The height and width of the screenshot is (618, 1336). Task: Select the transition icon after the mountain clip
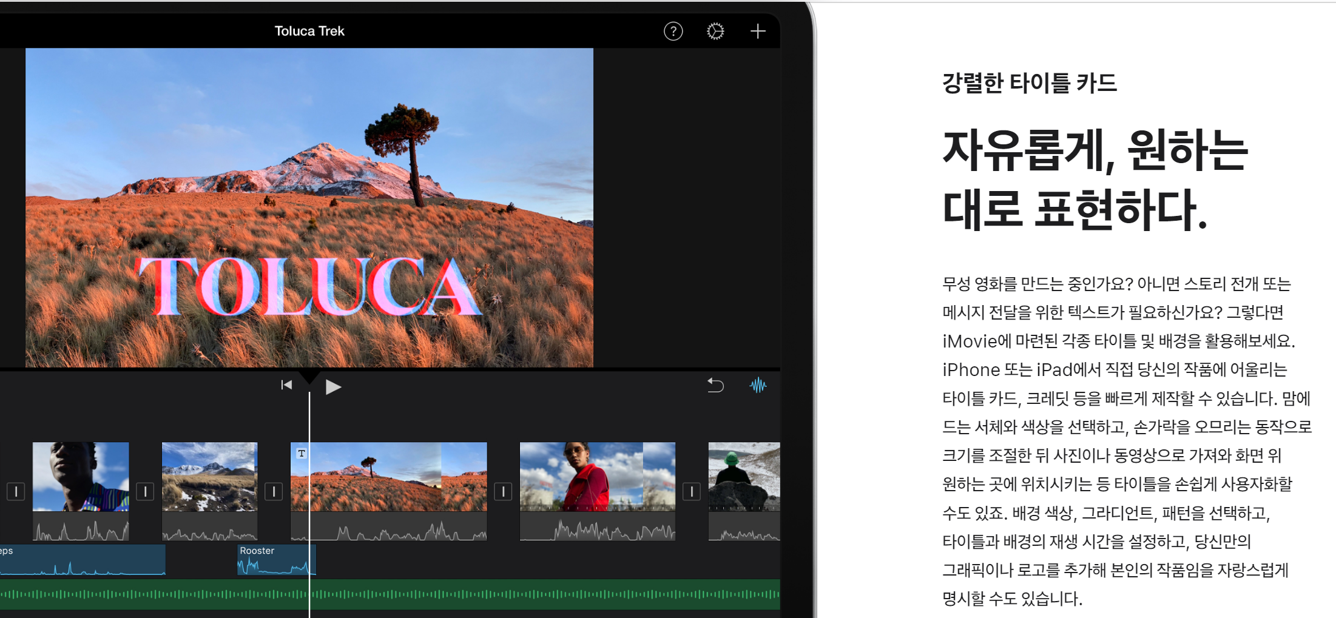(274, 492)
